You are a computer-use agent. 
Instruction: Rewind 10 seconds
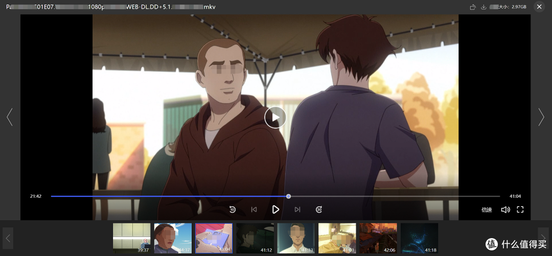coord(233,210)
